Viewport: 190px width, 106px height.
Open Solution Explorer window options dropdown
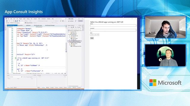[x=78, y=25]
